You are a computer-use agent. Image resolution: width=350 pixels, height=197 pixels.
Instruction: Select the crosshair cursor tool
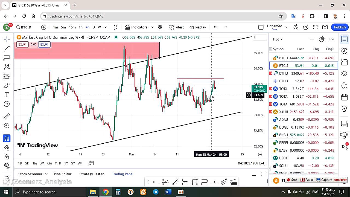tap(7, 39)
